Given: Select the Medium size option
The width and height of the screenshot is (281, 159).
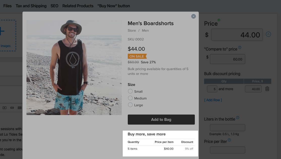Looking at the screenshot, I should pos(130,98).
